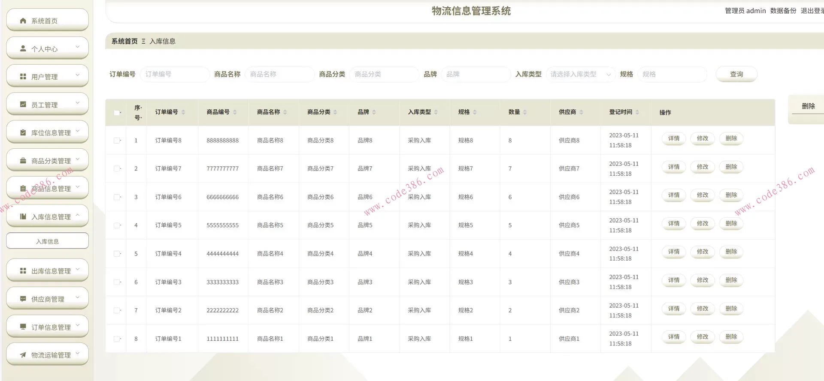Click the 查询 search button
The image size is (824, 381).
(x=736, y=75)
